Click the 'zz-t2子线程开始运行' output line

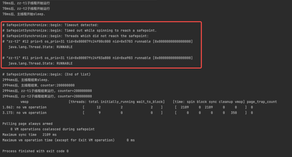[26, 9]
